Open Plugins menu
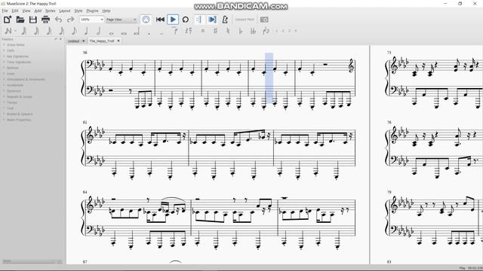 pyautogui.click(x=92, y=11)
